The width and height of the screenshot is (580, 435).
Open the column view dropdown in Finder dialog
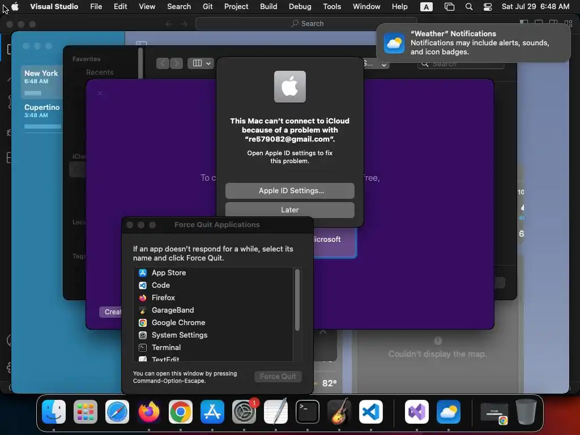201,63
